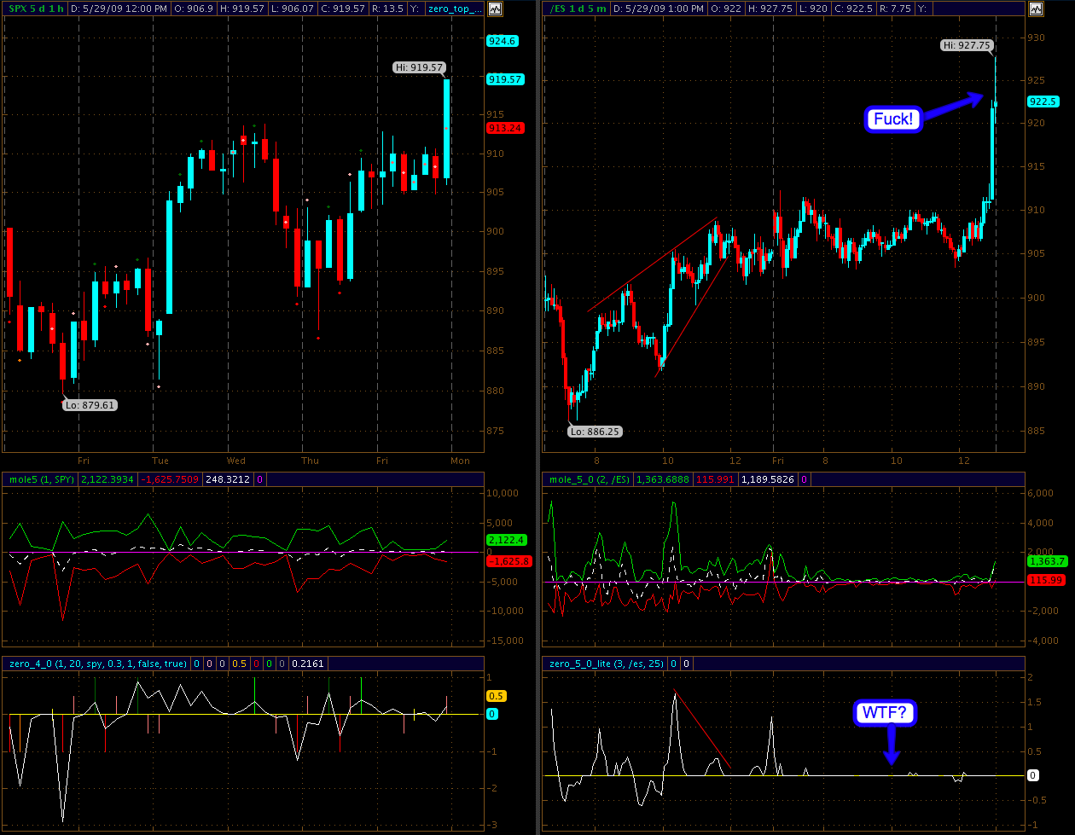Click the blue down arrow under WTF label
The image size is (1075, 835).
click(x=892, y=745)
